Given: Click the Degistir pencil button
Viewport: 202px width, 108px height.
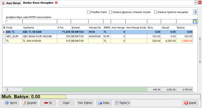Looking at the screenshot, I should pos(30,103).
